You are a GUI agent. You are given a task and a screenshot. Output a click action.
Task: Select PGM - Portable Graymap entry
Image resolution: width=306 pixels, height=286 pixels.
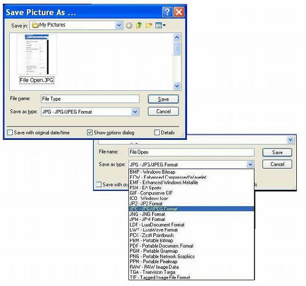tap(191, 251)
